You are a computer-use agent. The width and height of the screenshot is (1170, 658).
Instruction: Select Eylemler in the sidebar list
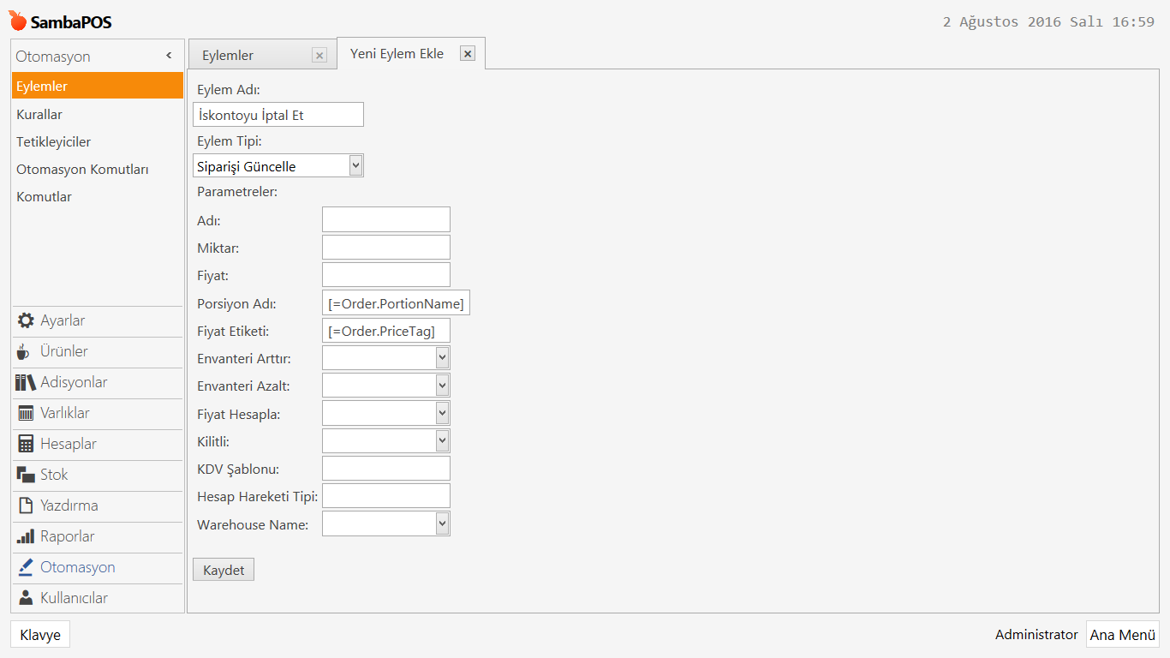[98, 86]
